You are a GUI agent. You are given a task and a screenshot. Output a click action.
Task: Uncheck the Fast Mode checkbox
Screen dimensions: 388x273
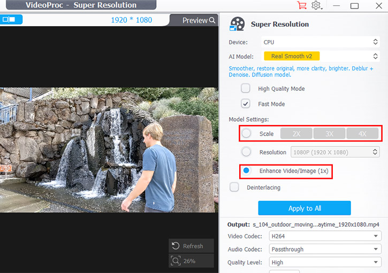coord(246,104)
